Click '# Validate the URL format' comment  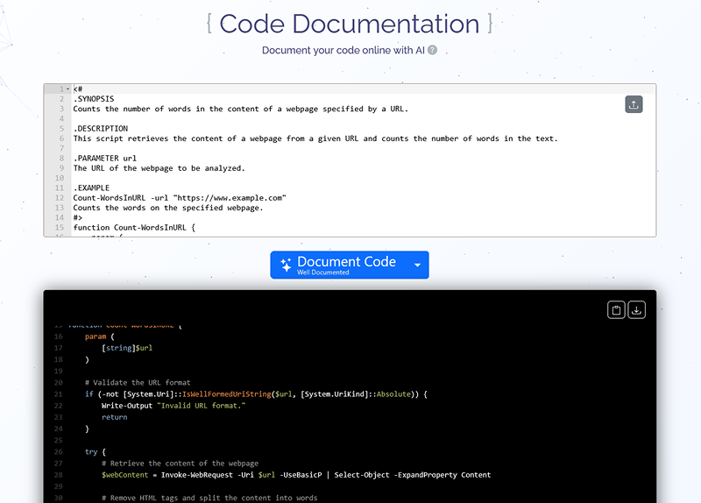pos(138,383)
